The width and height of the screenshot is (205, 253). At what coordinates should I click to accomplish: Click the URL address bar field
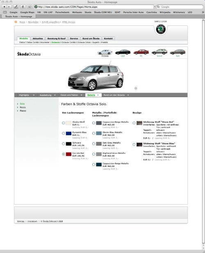point(93,7)
